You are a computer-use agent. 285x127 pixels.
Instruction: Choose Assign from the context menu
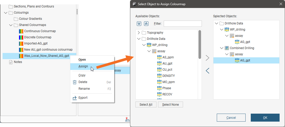tap(83, 66)
